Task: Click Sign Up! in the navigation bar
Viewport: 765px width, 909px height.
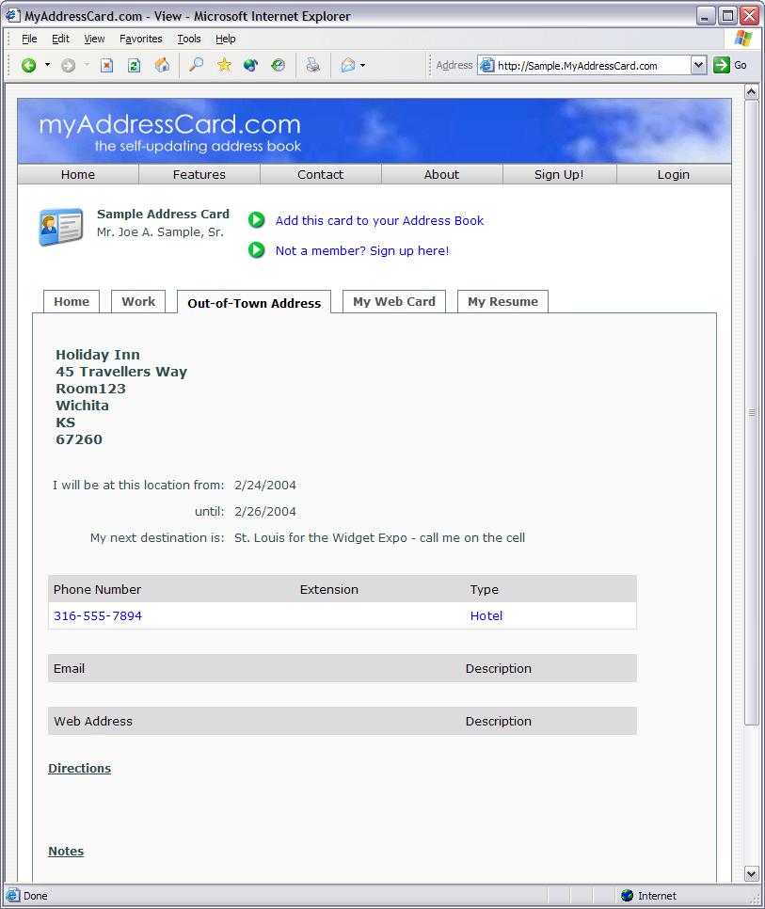Action: (559, 174)
